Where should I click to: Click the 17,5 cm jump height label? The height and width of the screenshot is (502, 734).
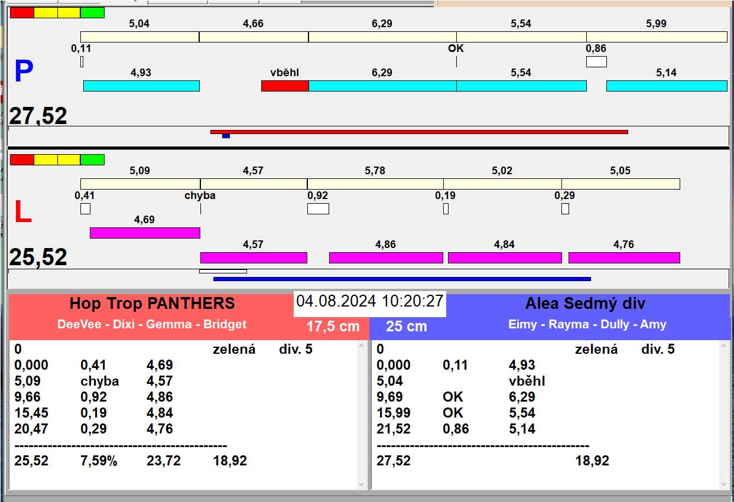coord(333,326)
